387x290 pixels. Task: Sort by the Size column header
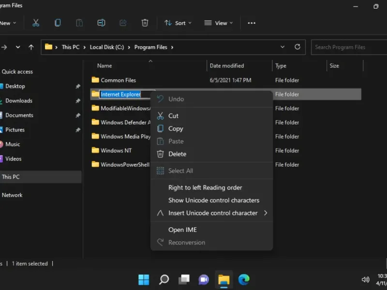pos(334,66)
